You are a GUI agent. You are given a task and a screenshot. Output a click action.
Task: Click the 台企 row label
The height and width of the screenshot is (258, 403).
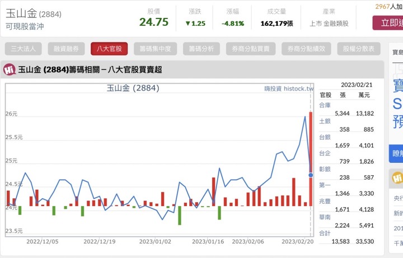[325, 153]
